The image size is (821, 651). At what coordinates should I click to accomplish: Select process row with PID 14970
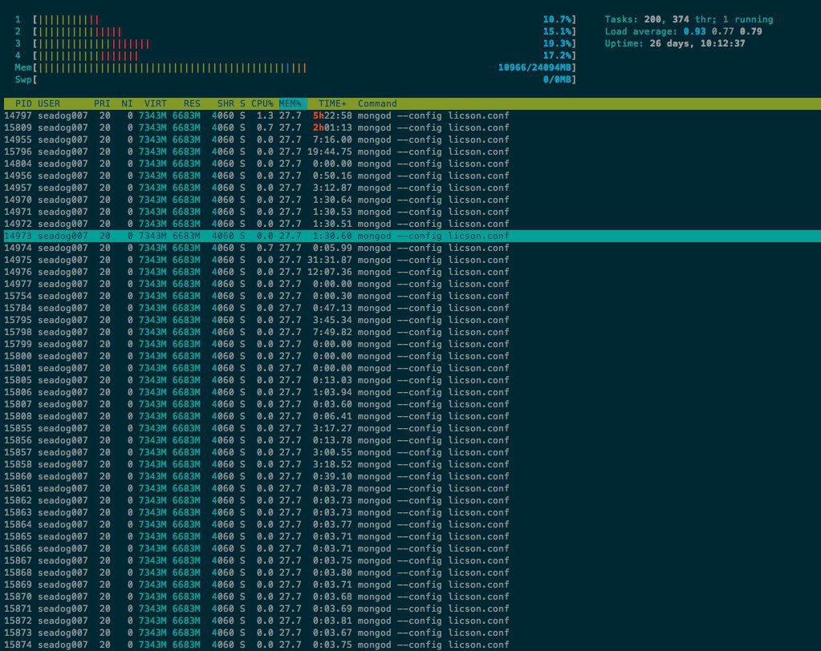[x=411, y=200]
